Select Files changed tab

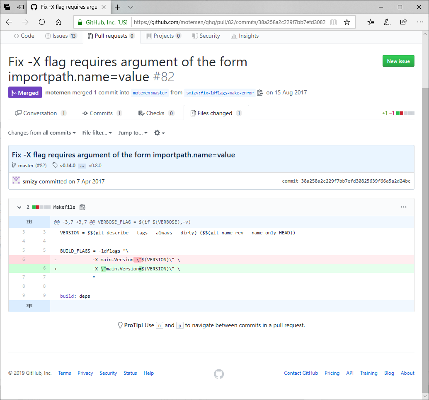(x=216, y=113)
